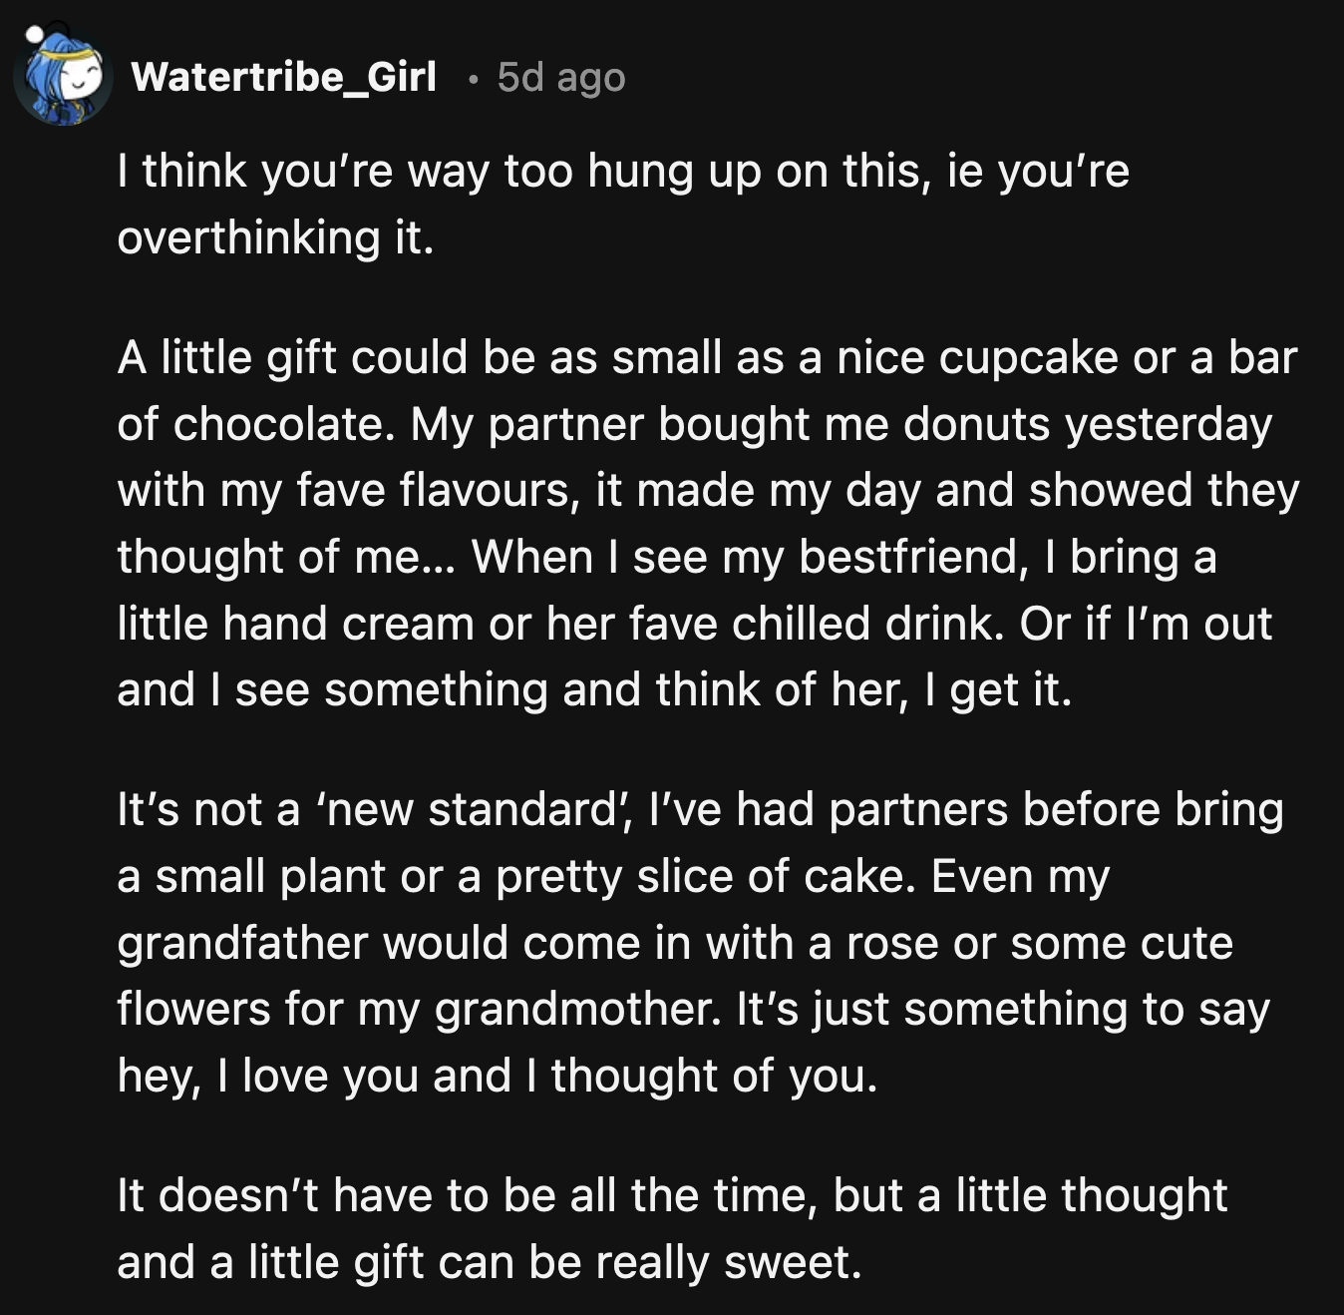Click the word "bestfriend" in the comment
Image resolution: width=1344 pixels, height=1315 pixels.
pyautogui.click(x=911, y=557)
